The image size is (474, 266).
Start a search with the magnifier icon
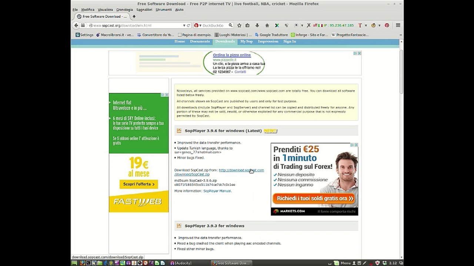click(230, 25)
